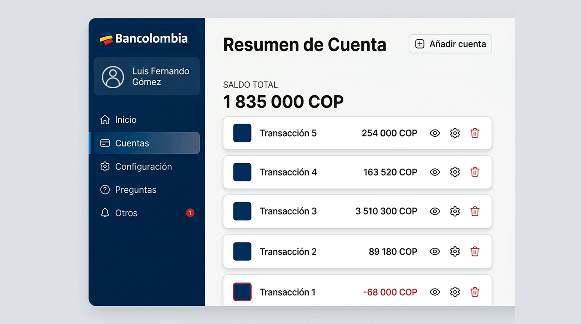Screen dimensions: 581x324
Task: Select the Transacción 2 row
Action: [357, 251]
